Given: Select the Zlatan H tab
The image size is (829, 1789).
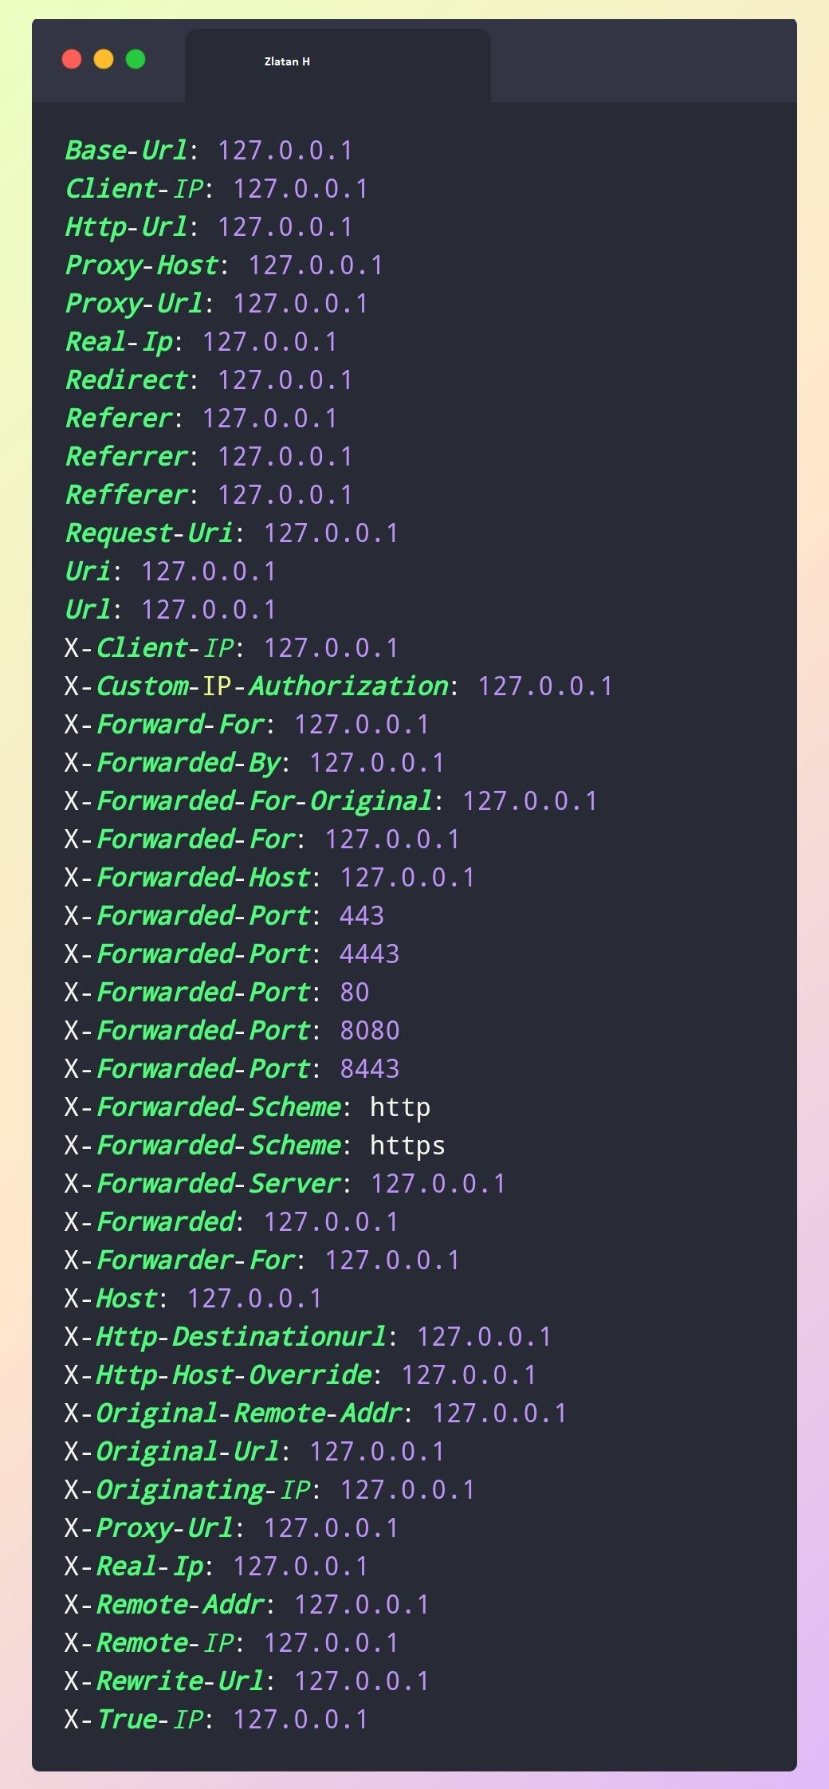Looking at the screenshot, I should [287, 61].
